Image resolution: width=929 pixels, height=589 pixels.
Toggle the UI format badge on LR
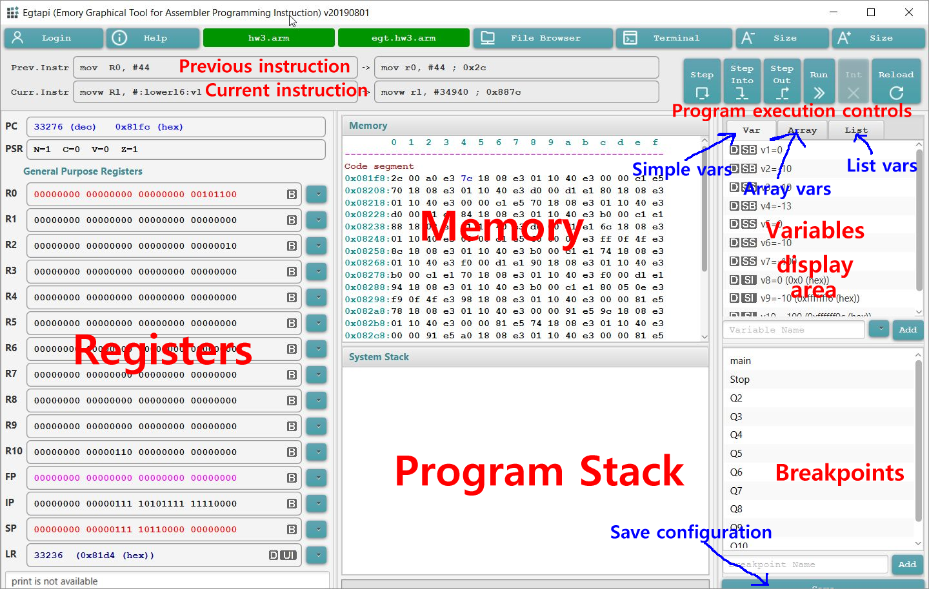[x=288, y=555]
